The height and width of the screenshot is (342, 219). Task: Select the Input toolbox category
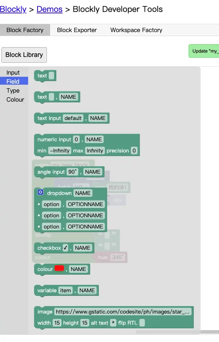click(x=13, y=72)
